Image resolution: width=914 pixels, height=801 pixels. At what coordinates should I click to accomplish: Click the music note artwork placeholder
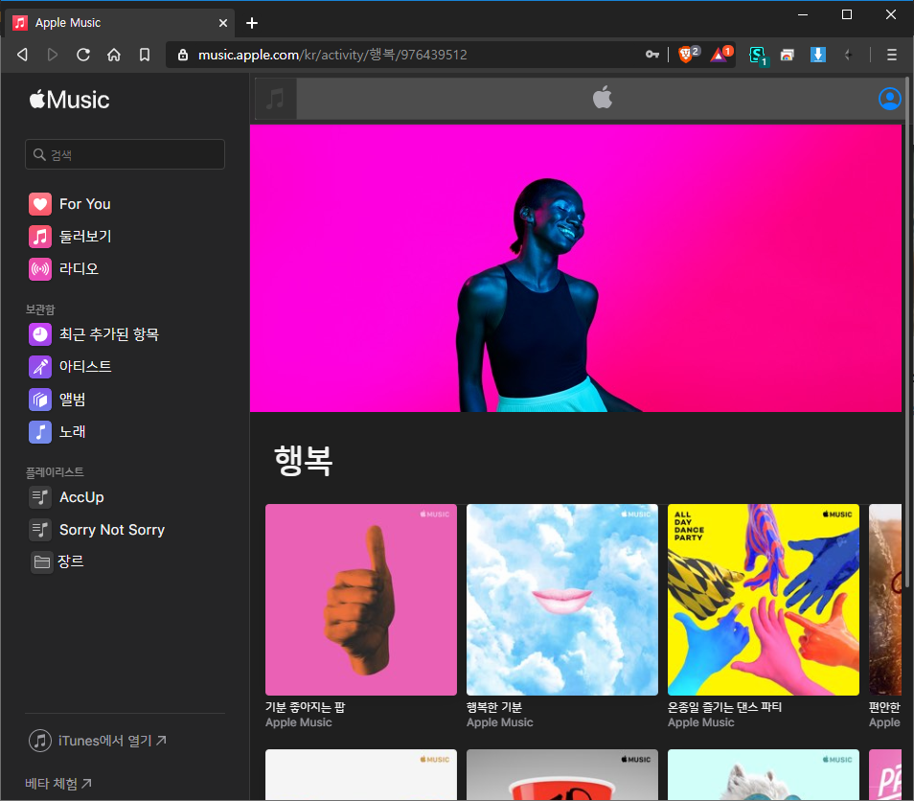pos(276,99)
